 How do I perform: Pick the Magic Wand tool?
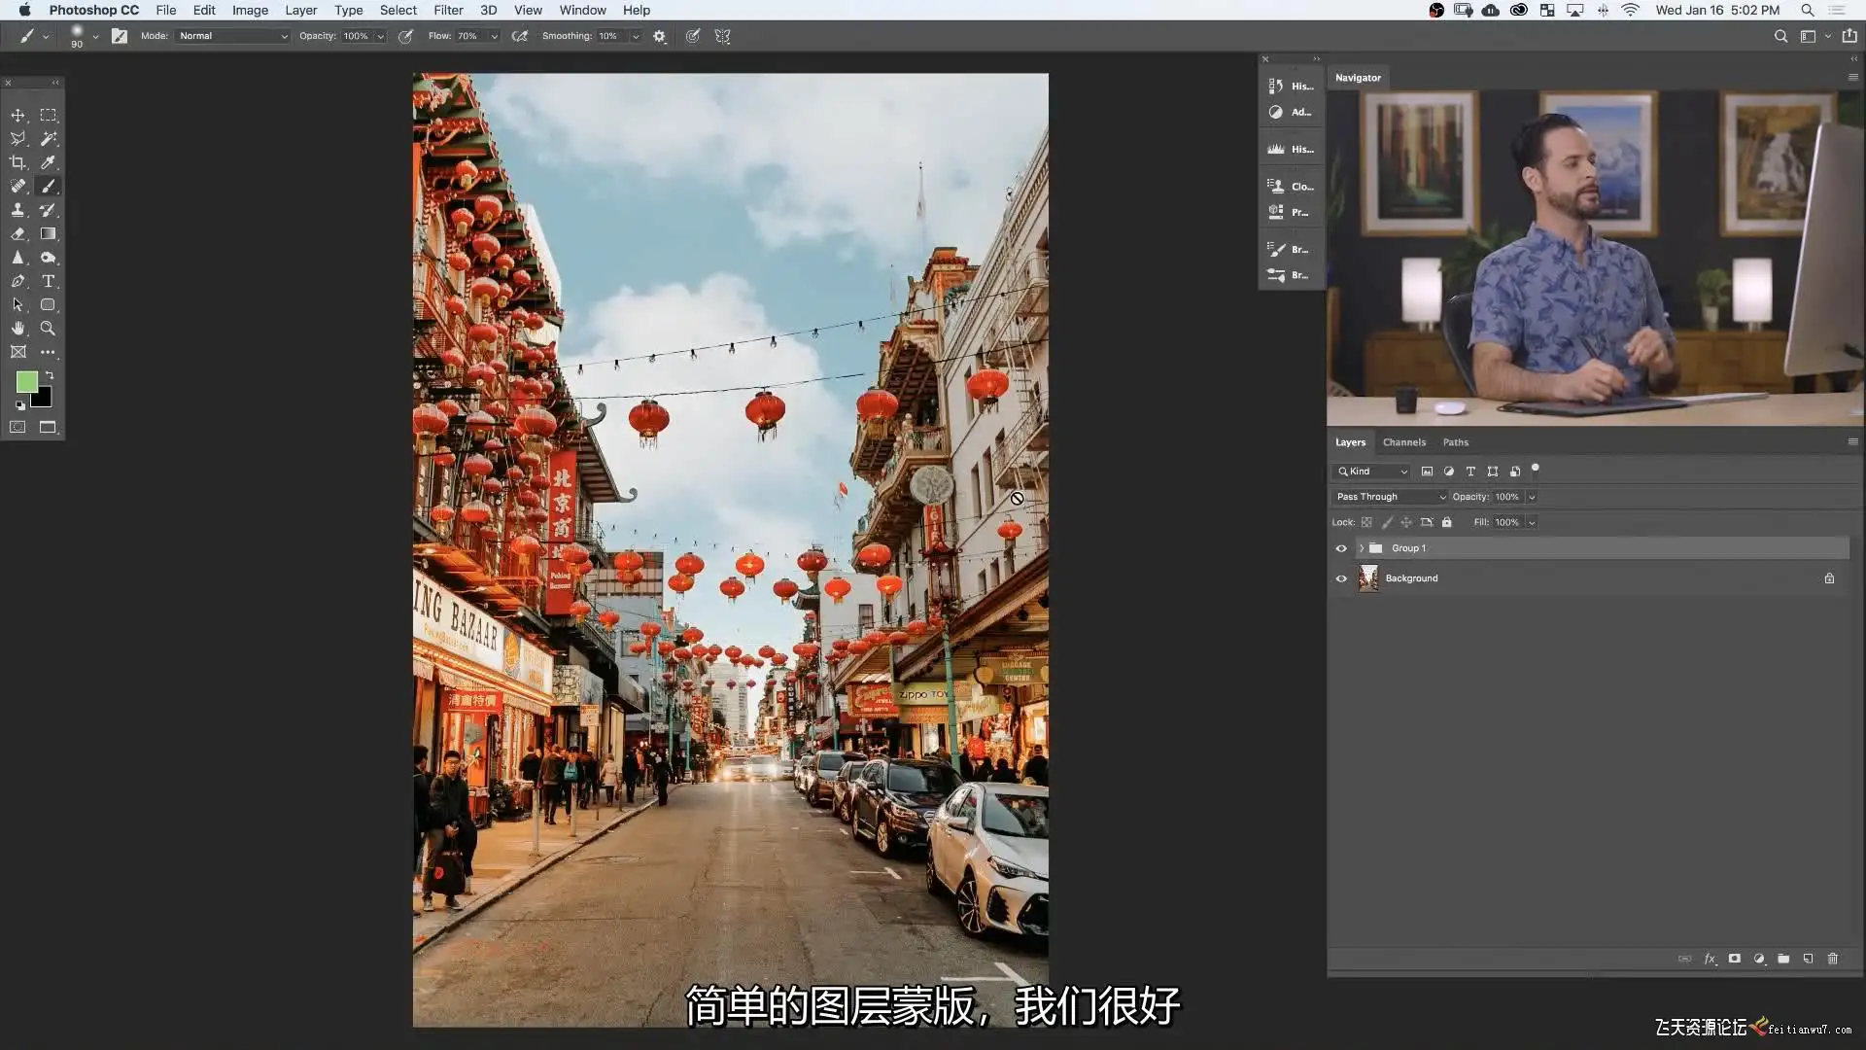pos(48,139)
